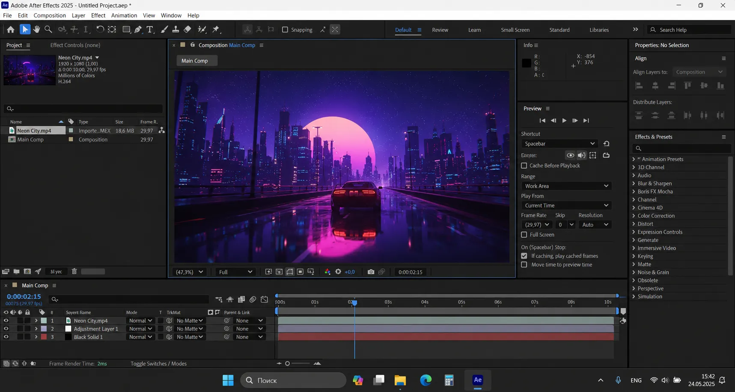Play the preview with play button

(564, 121)
